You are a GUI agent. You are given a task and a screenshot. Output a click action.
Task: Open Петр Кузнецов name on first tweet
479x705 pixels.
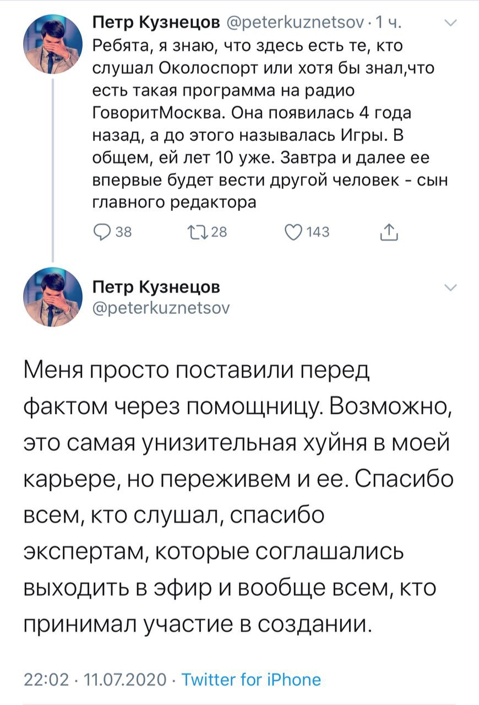pyautogui.click(x=156, y=24)
